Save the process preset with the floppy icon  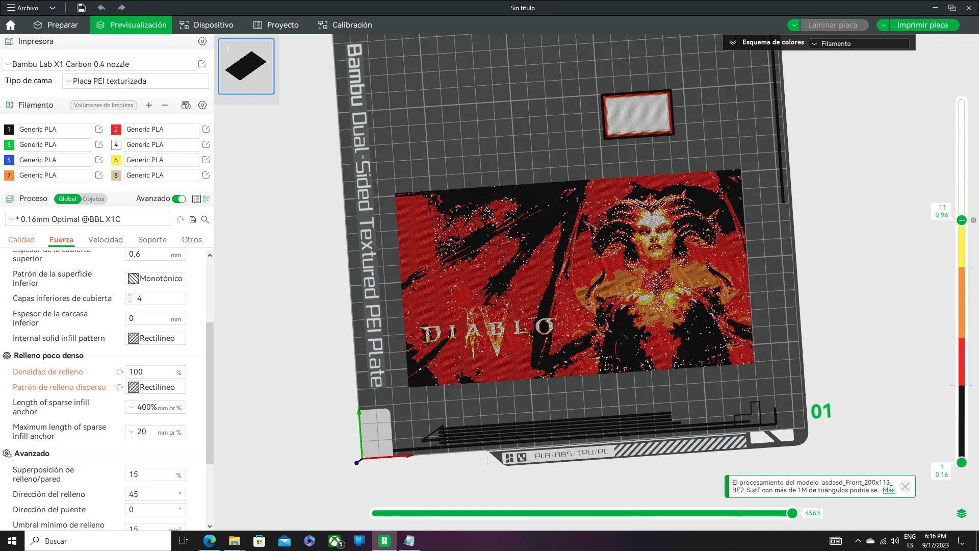192,219
